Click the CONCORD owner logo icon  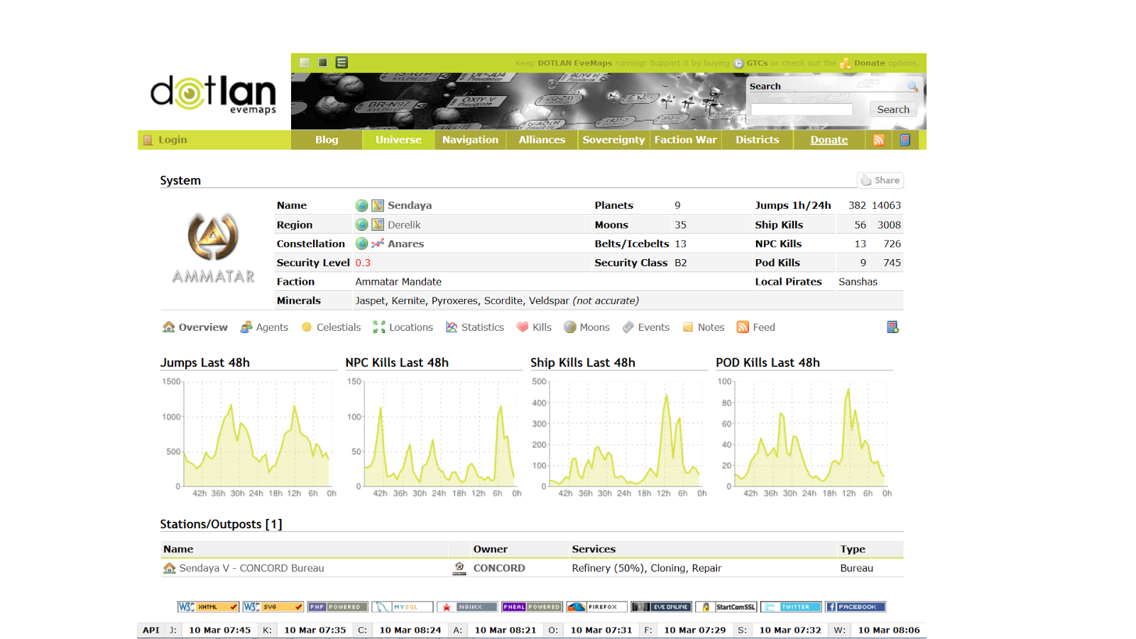pyautogui.click(x=459, y=568)
